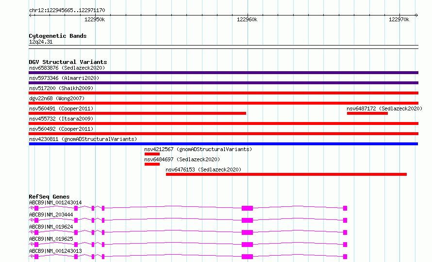
Task: Select red bar under nsv455732
Action: coord(223,123)
